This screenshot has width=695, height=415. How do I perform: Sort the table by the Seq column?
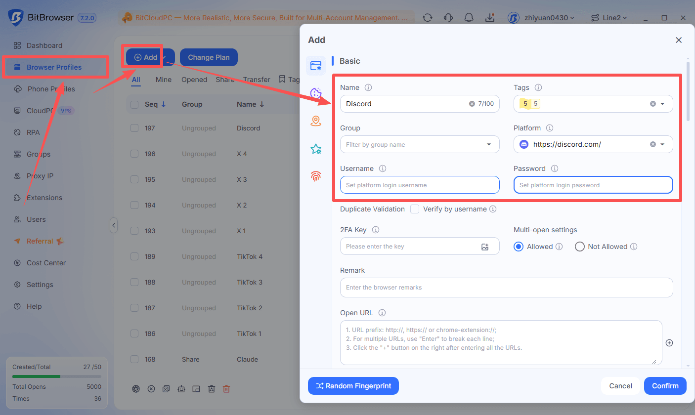(155, 104)
